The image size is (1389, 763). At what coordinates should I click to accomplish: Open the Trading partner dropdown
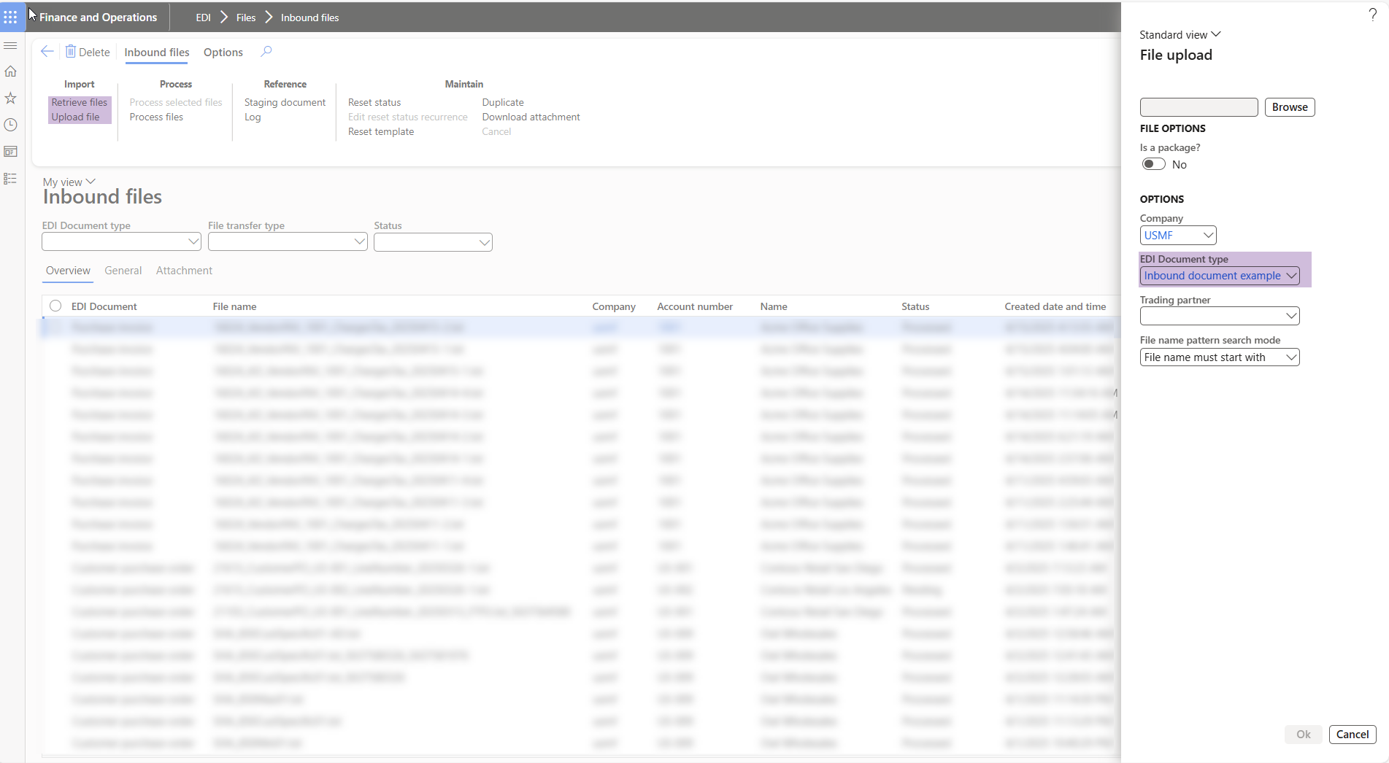click(x=1290, y=316)
